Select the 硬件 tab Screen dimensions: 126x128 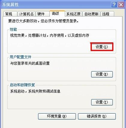click(43, 14)
